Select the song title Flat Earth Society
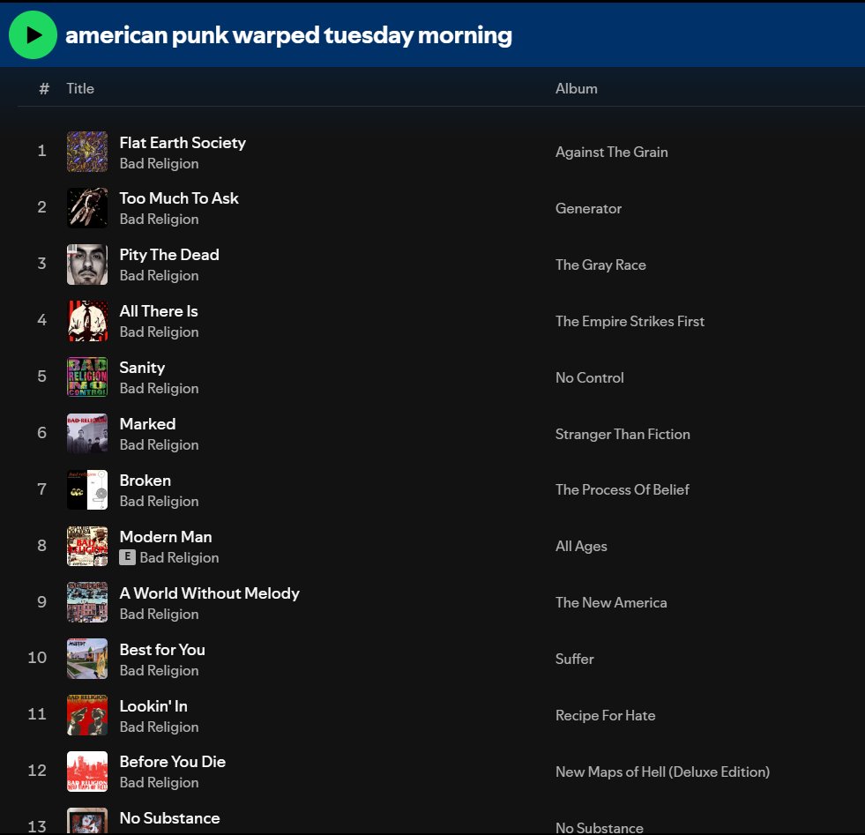 pos(183,143)
